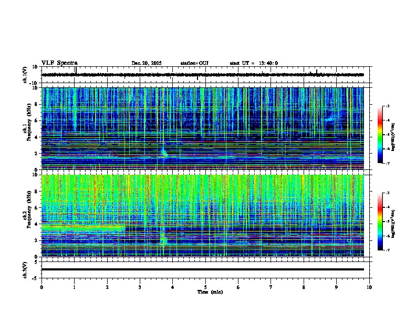Click the "5" tick on ch.3(V) axis
416x322 pixels.
37,262
